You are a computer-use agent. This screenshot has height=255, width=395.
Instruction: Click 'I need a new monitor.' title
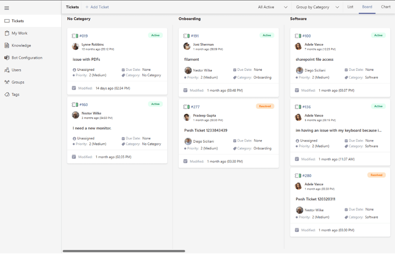(92, 128)
